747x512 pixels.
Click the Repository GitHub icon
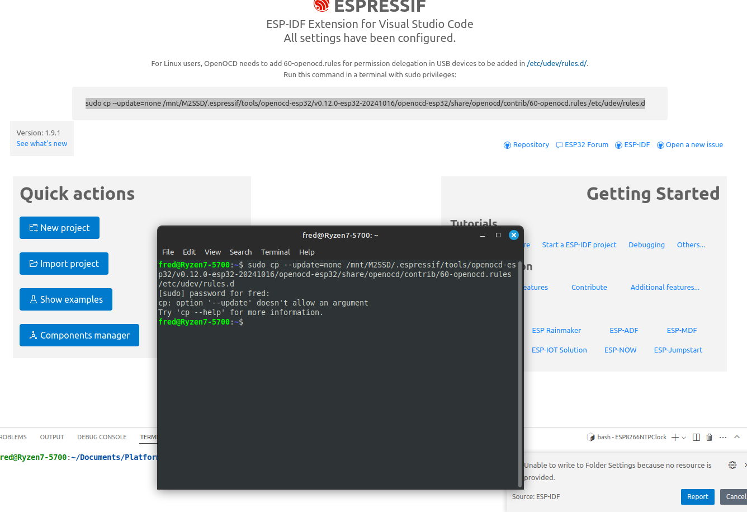tap(508, 145)
